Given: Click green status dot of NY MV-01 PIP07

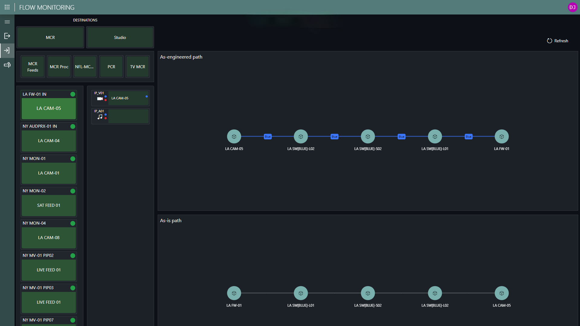Looking at the screenshot, I should (x=73, y=320).
